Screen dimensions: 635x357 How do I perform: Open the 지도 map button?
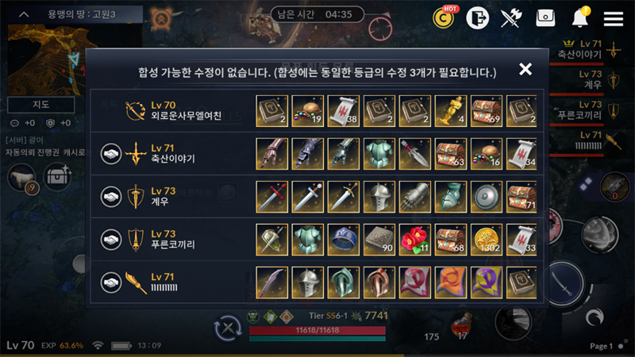point(41,105)
